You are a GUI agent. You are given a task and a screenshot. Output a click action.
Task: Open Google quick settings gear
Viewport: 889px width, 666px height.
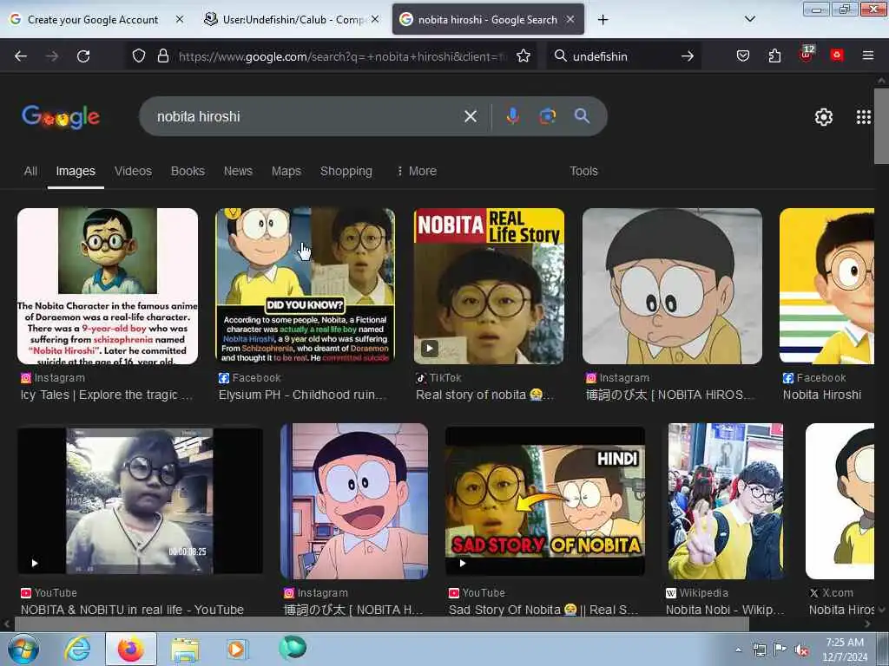click(823, 117)
